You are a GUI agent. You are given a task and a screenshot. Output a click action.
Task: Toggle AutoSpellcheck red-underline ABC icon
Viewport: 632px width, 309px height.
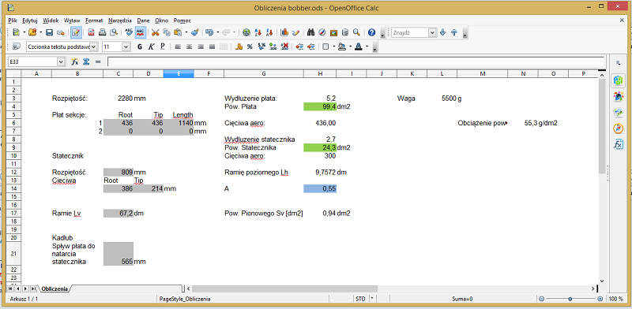pos(141,32)
